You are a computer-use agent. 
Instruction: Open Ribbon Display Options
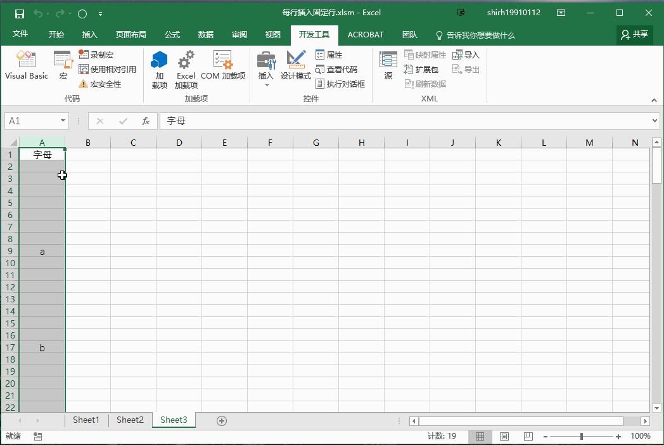561,13
